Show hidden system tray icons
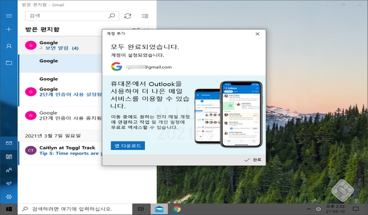 click(309, 209)
